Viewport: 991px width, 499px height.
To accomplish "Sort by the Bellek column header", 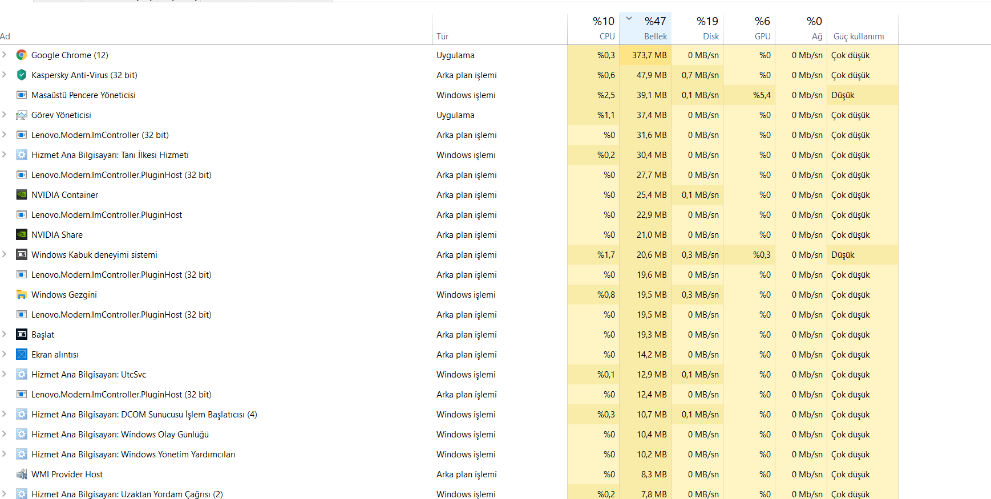I will tap(645, 29).
